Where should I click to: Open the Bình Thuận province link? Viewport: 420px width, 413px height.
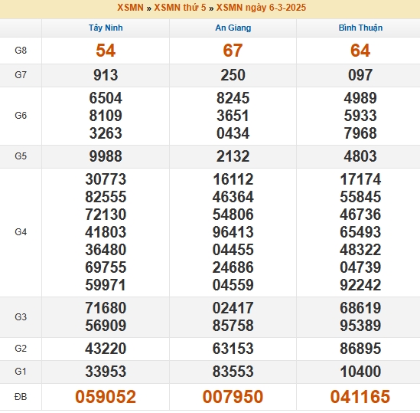click(360, 28)
